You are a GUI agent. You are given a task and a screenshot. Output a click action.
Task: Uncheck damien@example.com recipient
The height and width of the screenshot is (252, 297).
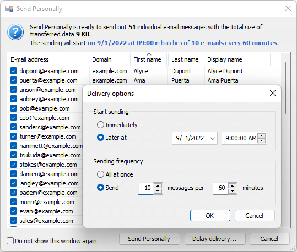click(13, 174)
